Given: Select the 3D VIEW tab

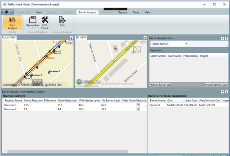Looking at the screenshot, I should tap(81, 38).
